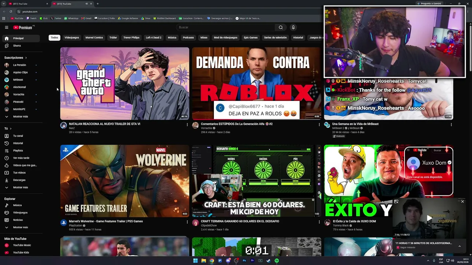
Task: Open Shorts from the sidebar
Action: [x=21, y=46]
